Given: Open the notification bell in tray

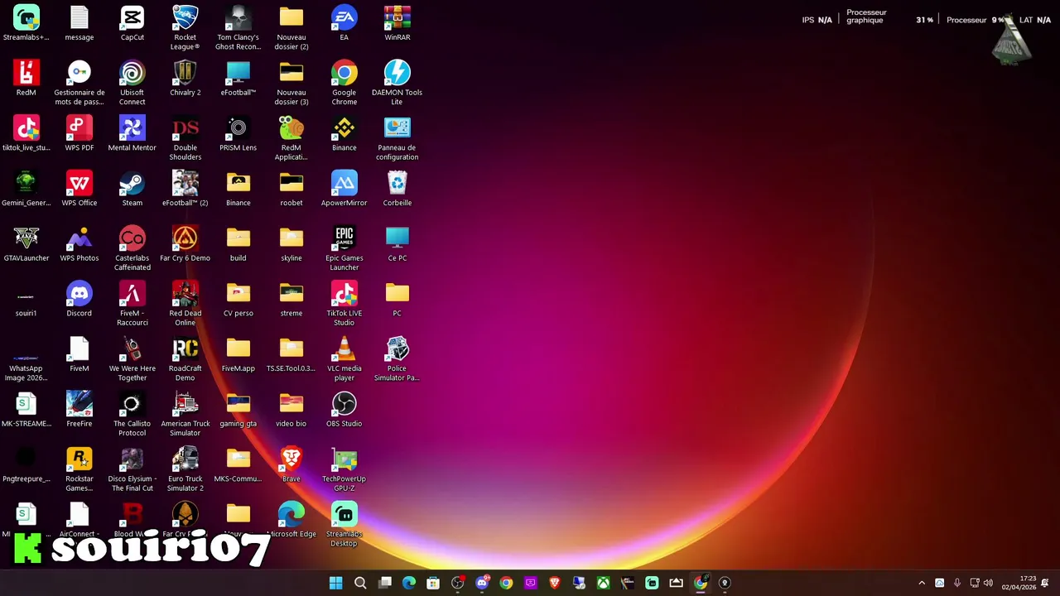Looking at the screenshot, I should click(x=1045, y=583).
